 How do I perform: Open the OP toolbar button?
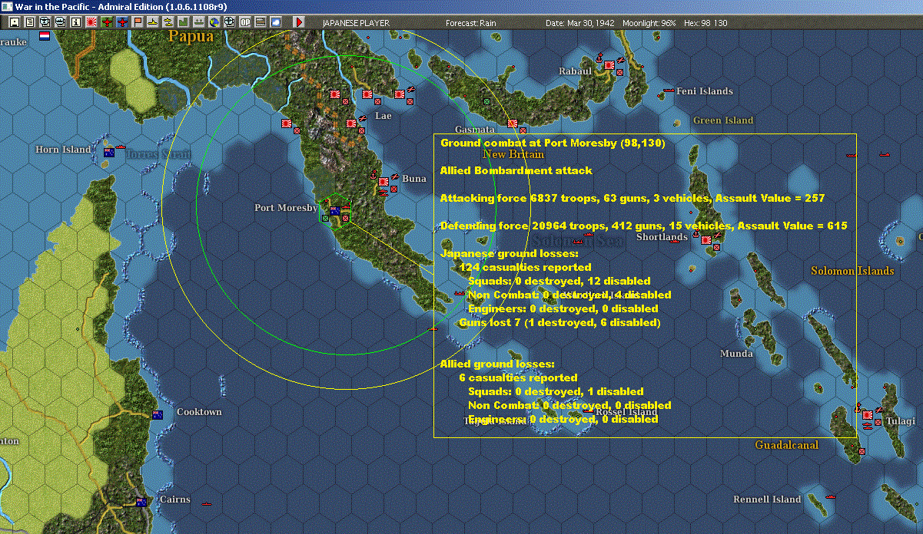tap(245, 22)
